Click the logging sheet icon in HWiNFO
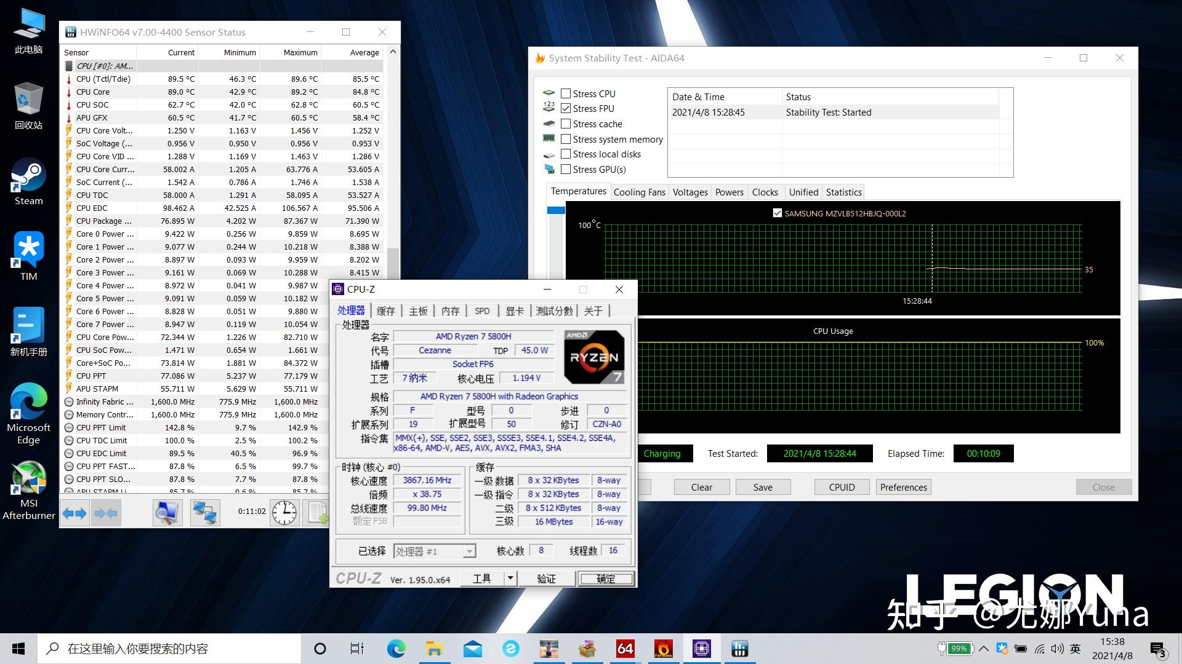The image size is (1182, 664). pos(318,513)
